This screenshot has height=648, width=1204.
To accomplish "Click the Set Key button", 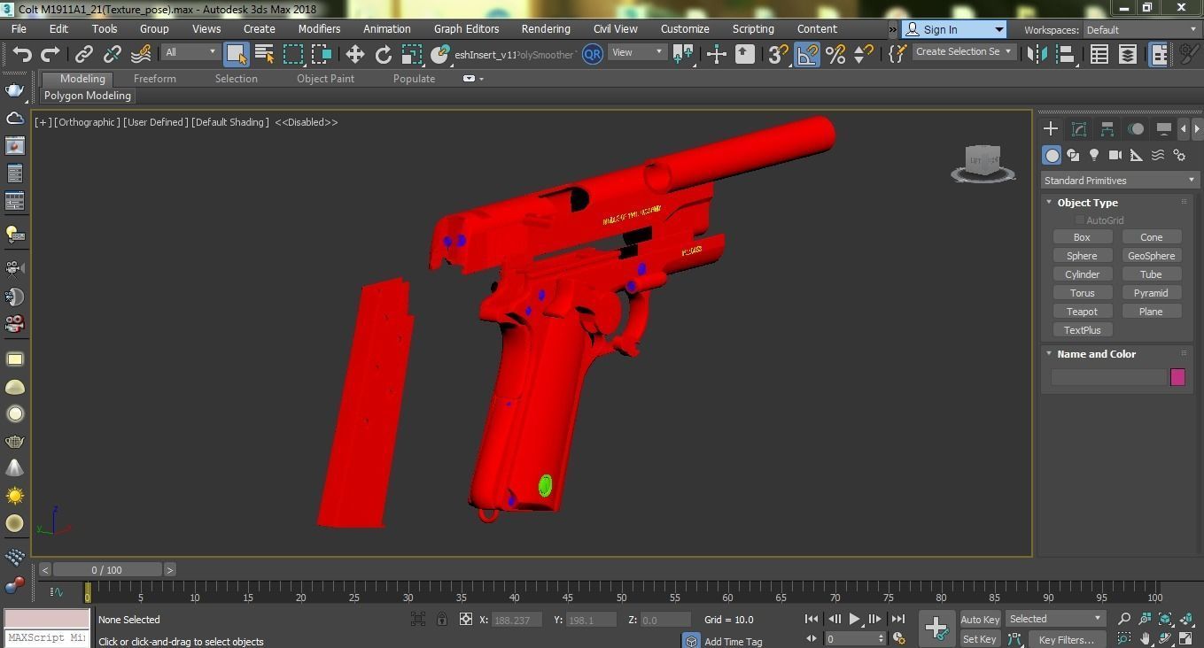I will pyautogui.click(x=979, y=639).
